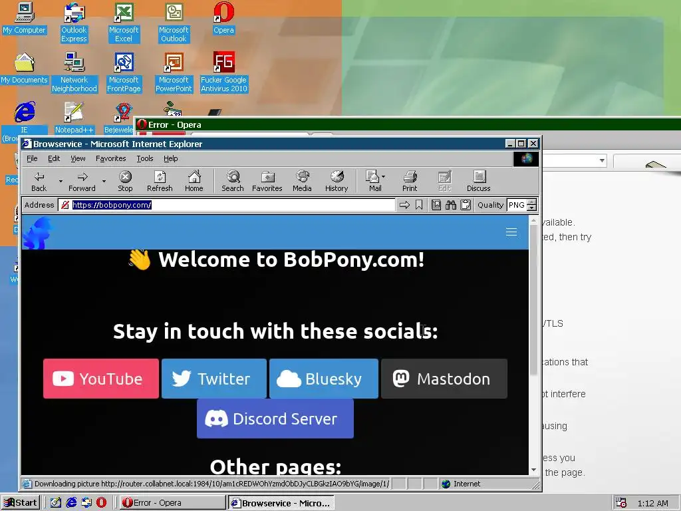
Task: Open Fucker Google Antivirus 2010 desktop icon
Action: pos(223,72)
